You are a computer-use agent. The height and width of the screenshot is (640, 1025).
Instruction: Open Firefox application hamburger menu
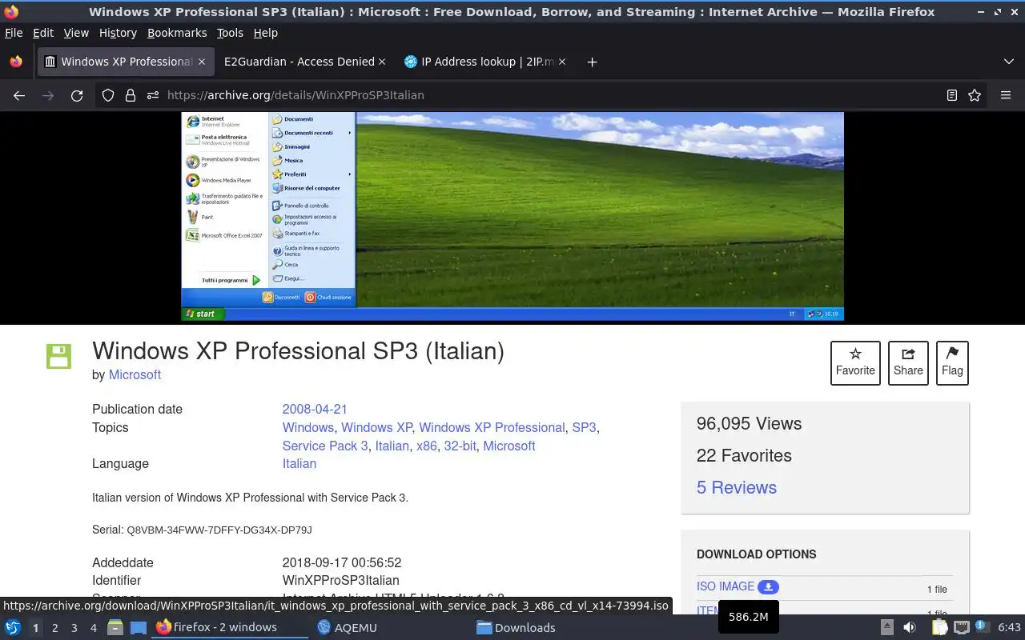1006,95
